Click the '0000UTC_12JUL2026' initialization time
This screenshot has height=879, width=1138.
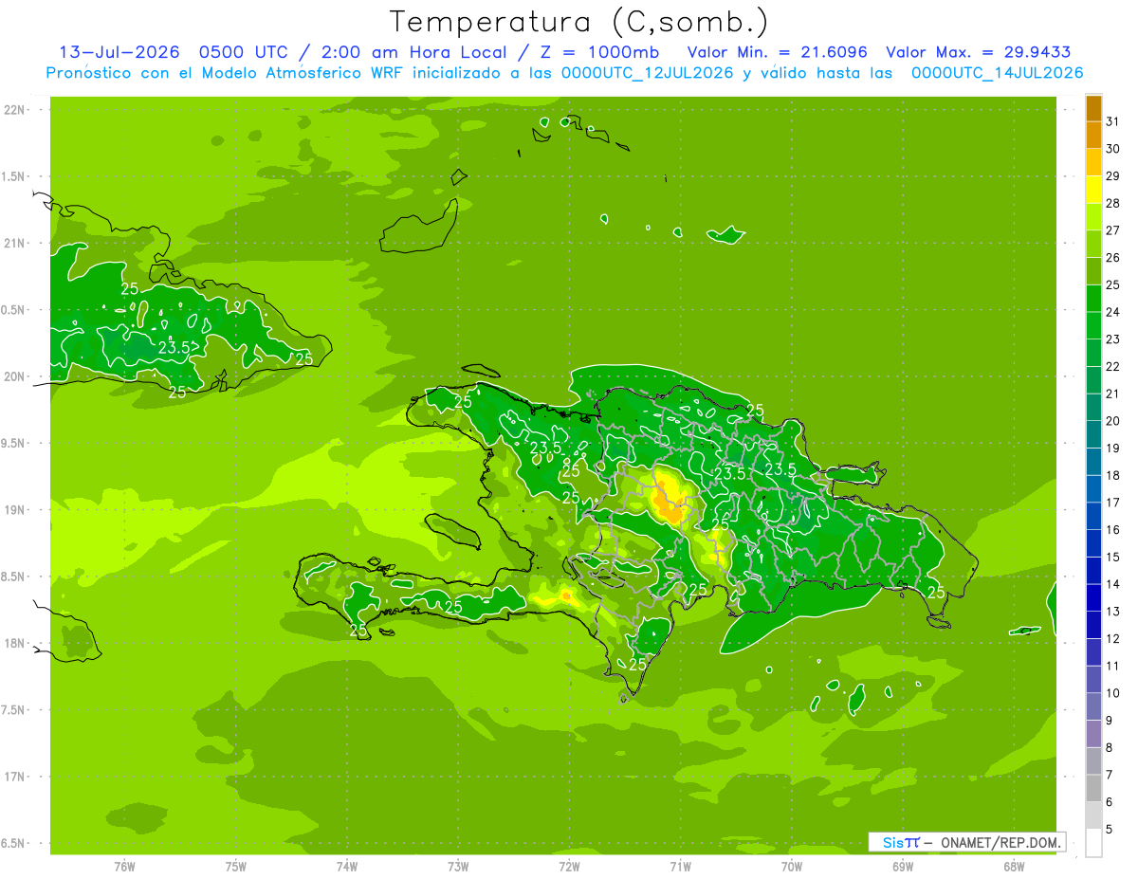[648, 73]
